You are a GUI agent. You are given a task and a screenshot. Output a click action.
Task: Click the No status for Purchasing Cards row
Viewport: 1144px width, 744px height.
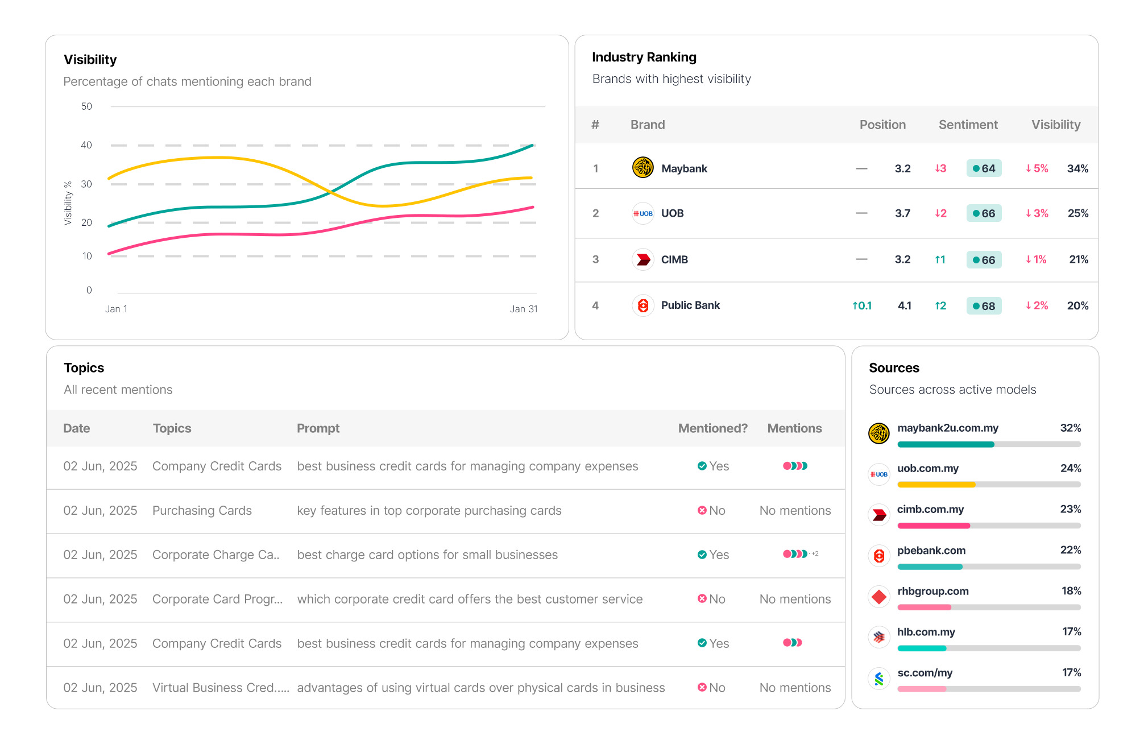pos(711,510)
